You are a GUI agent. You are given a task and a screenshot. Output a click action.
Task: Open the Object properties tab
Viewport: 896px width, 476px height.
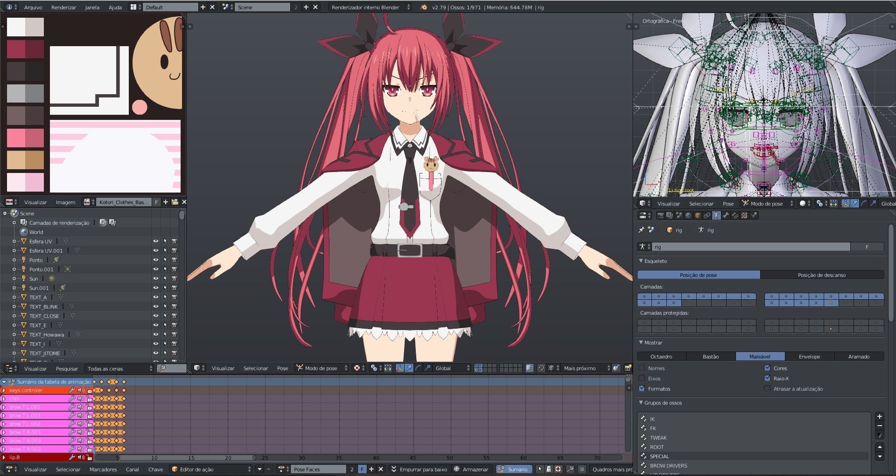point(698,215)
